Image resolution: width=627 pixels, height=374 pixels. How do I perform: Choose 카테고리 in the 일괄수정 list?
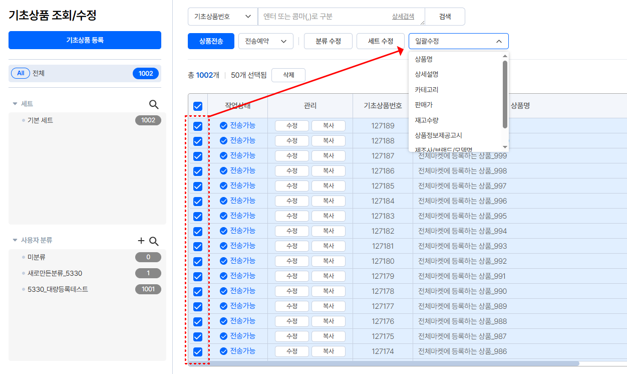coord(426,90)
